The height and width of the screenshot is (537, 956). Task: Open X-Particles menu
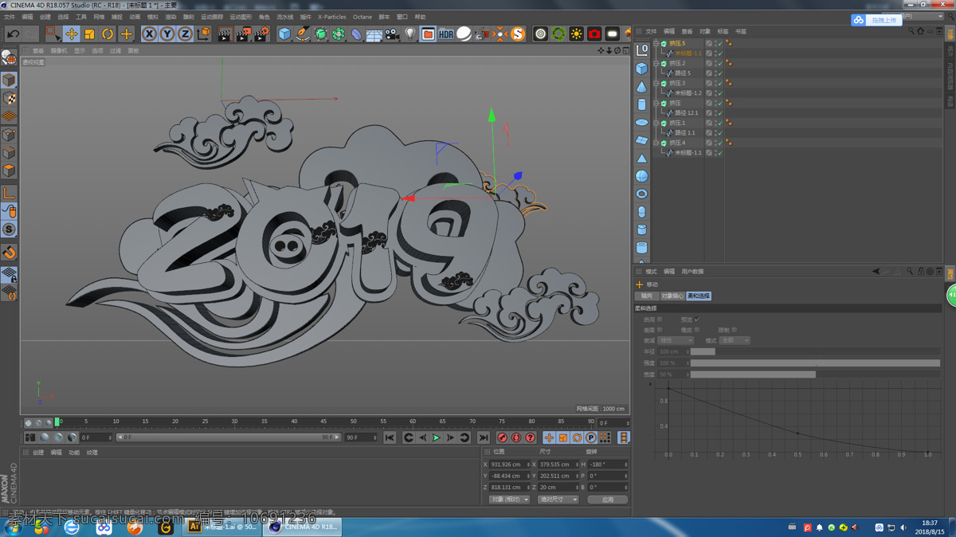click(x=332, y=17)
